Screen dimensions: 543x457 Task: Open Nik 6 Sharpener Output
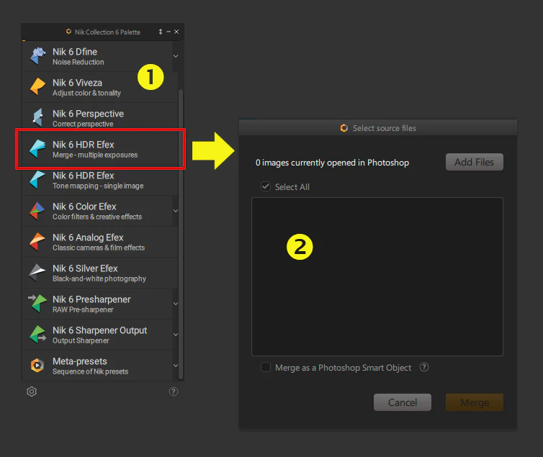click(97, 335)
